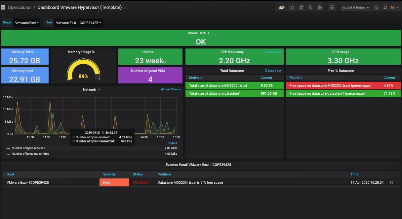Refresh the dashboard with refresh icon
This screenshot has height=219, width=402.
tap(385, 7)
